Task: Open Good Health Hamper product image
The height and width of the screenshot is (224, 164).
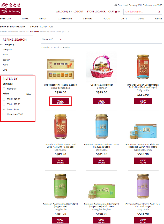Action: click(102, 67)
